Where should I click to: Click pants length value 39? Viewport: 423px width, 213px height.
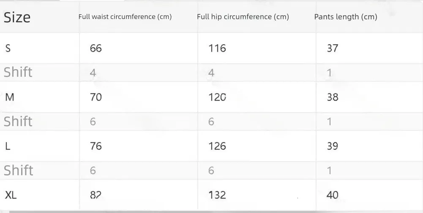(x=333, y=146)
